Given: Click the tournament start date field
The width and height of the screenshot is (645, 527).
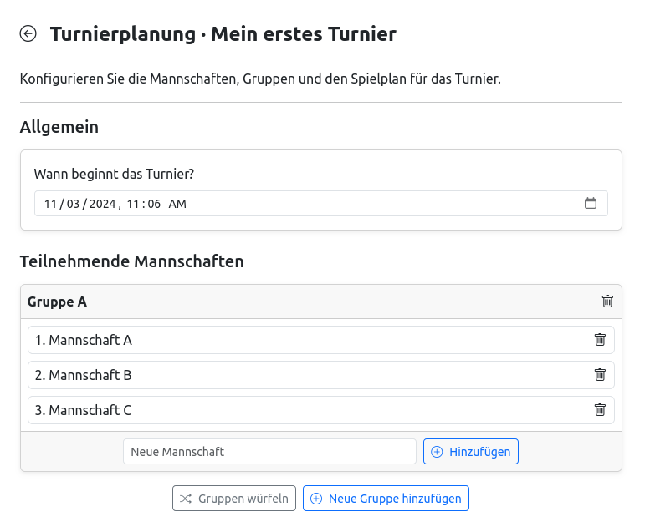Looking at the screenshot, I should (x=321, y=203).
